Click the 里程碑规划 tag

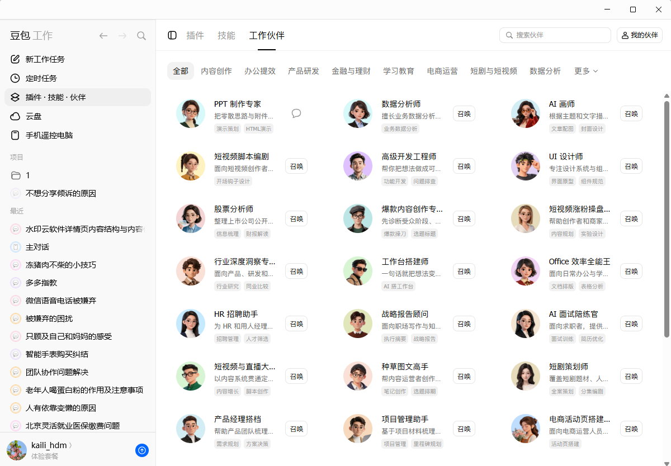(x=427, y=444)
